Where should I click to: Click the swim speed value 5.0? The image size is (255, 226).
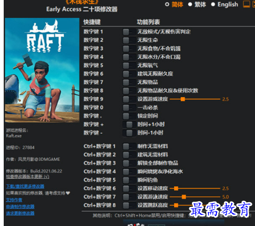pyautogui.click(x=225, y=197)
